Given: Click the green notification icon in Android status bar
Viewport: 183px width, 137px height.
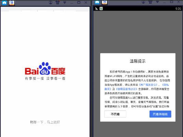Looking at the screenshot, I should click(101, 9).
